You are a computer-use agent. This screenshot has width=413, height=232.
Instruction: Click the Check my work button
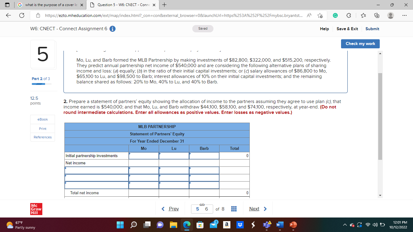[x=360, y=43]
